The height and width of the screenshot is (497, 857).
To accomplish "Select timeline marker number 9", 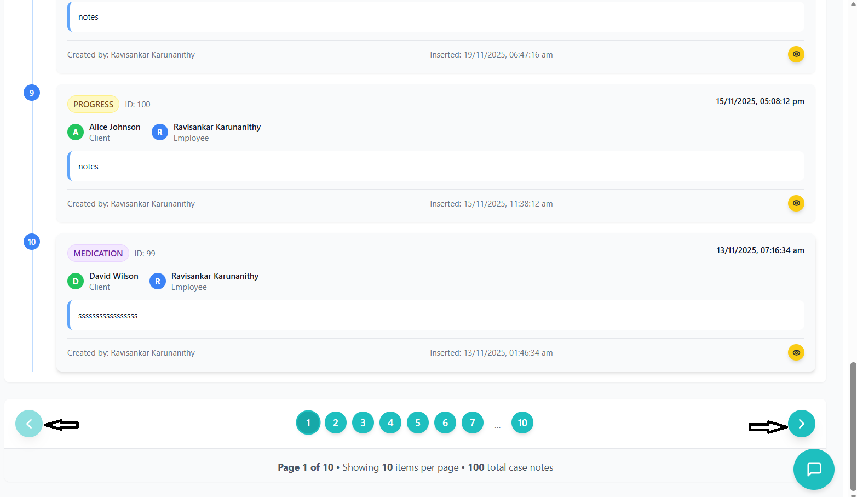I will (32, 93).
